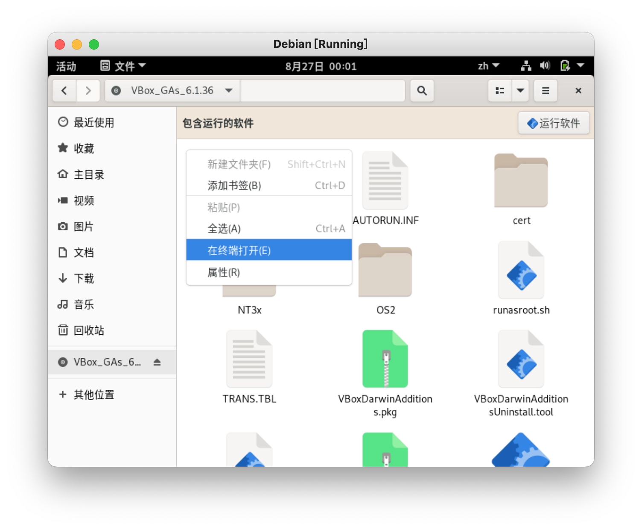Click the network status icon in top bar
642x530 pixels.
[x=526, y=66]
